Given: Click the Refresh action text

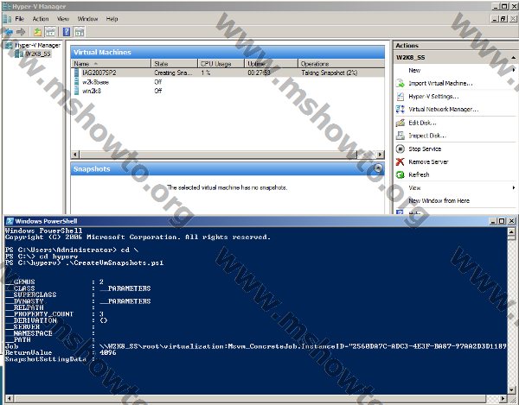Looking at the screenshot, I should (419, 174).
